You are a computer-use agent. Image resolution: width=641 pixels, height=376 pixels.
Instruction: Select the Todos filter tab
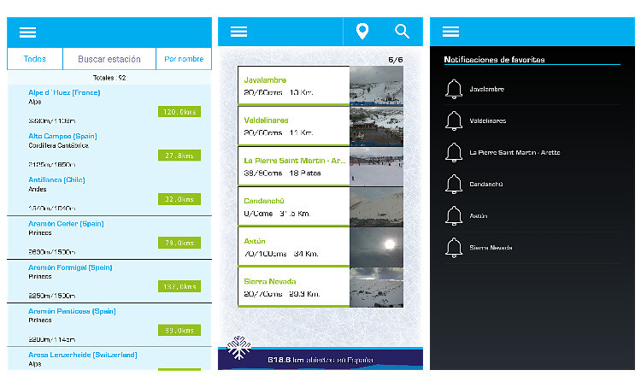point(35,59)
